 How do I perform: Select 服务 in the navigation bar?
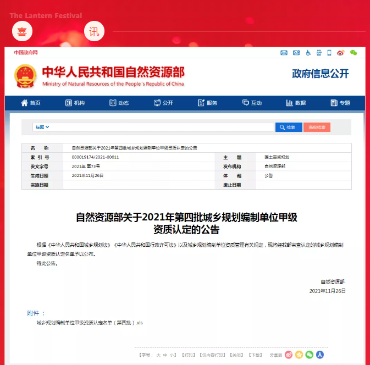point(207,103)
